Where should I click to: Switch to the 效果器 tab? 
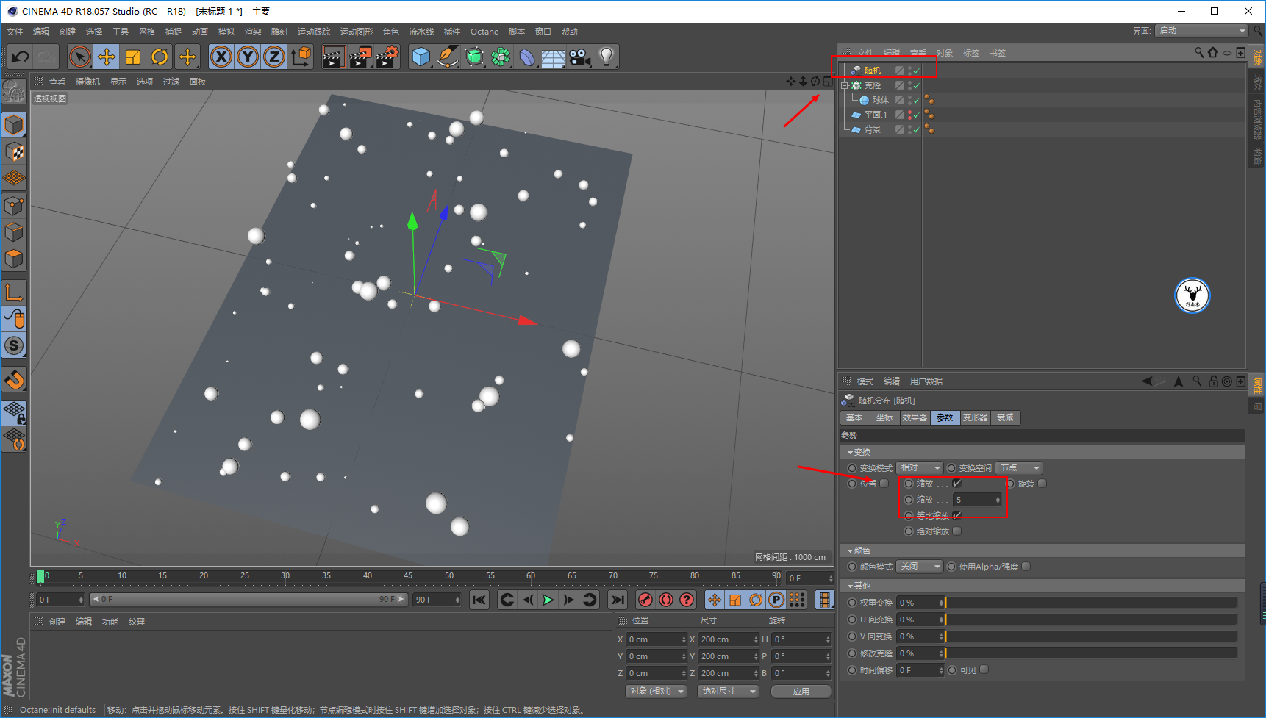[x=915, y=417]
